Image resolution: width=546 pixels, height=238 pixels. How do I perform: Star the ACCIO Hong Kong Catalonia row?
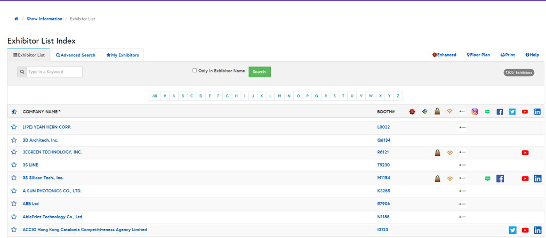pos(14,229)
